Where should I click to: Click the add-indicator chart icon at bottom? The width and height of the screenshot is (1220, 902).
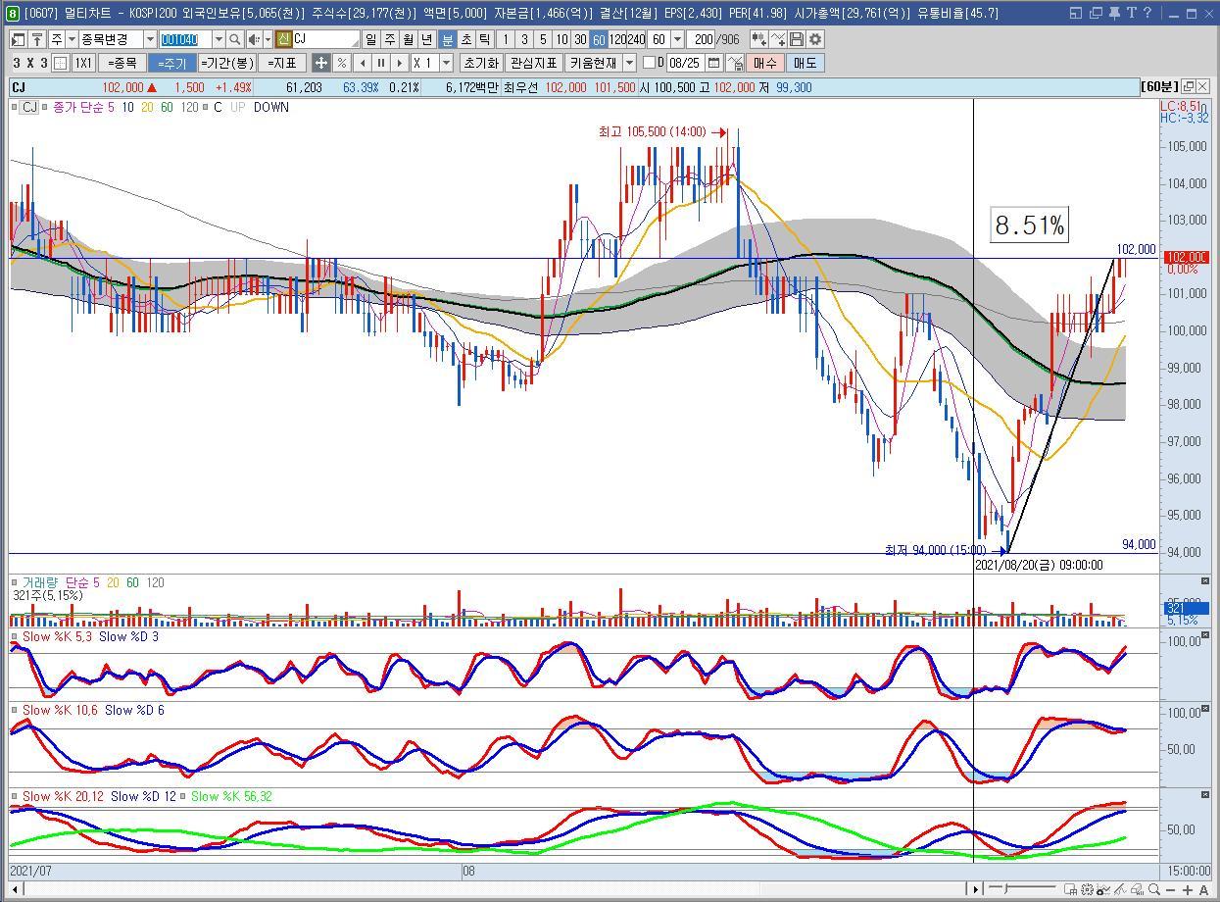[1103, 889]
